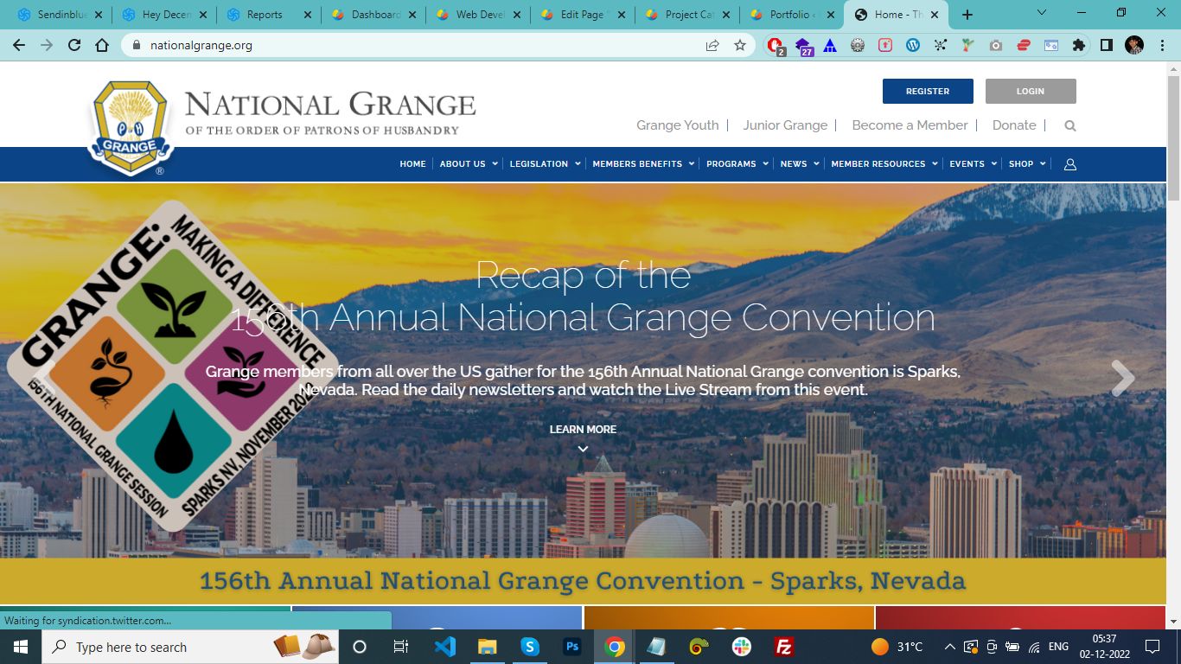
Task: Open a new browser tab
Action: coord(967,15)
